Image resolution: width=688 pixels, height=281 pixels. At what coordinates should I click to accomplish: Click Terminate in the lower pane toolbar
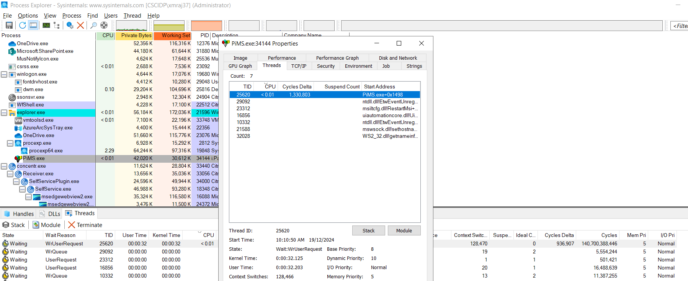click(x=85, y=225)
